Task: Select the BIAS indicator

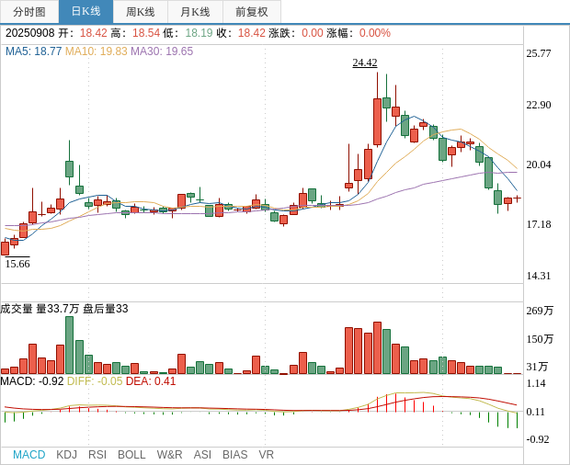Action: [x=234, y=455]
